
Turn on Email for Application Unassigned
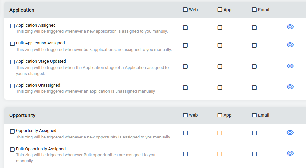point(254,88)
